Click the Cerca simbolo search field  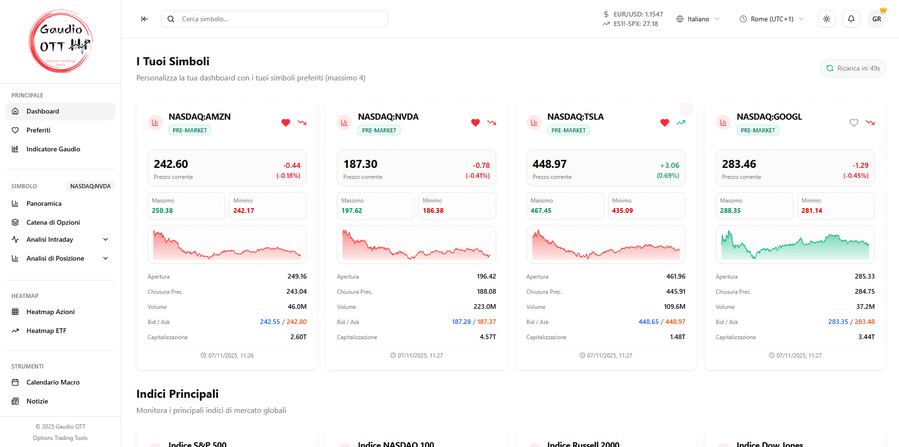[274, 19]
